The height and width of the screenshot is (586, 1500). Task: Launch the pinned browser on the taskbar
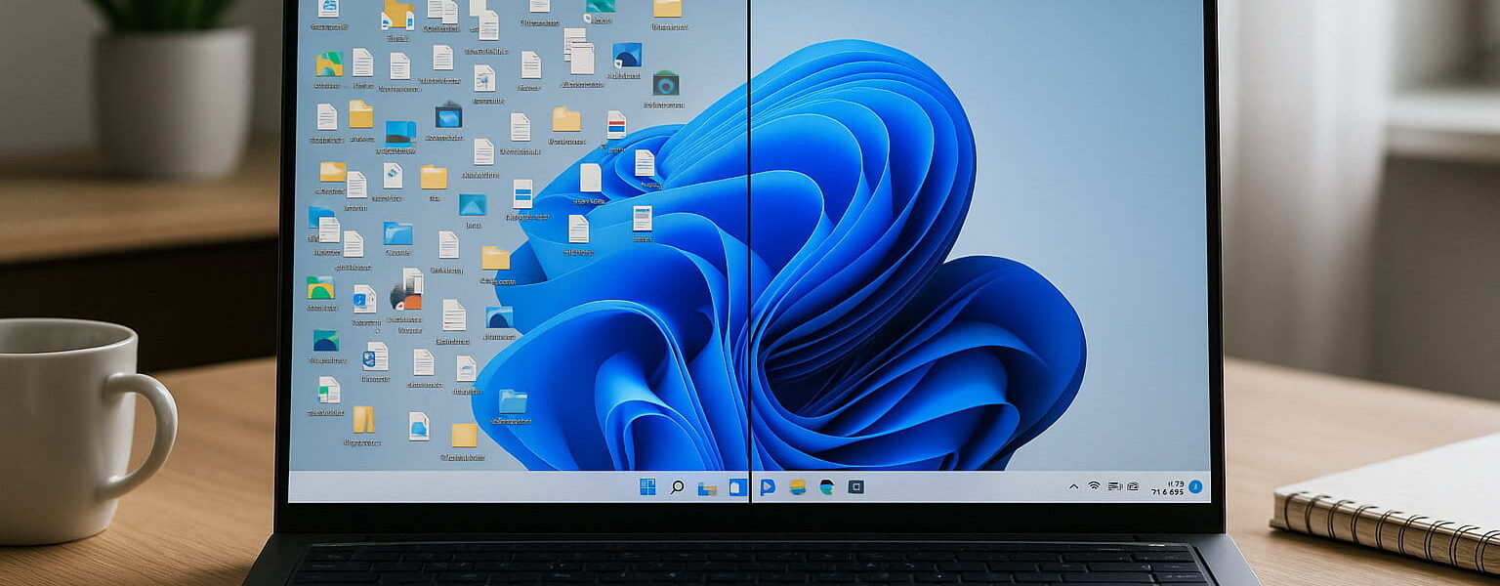(x=826, y=486)
